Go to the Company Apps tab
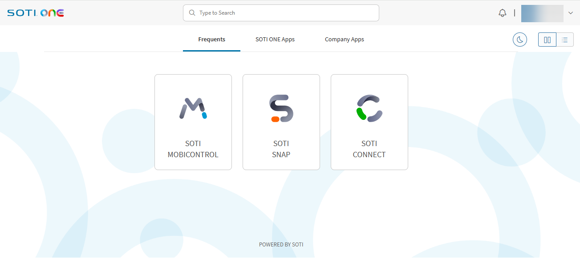The width and height of the screenshot is (580, 258). point(345,40)
